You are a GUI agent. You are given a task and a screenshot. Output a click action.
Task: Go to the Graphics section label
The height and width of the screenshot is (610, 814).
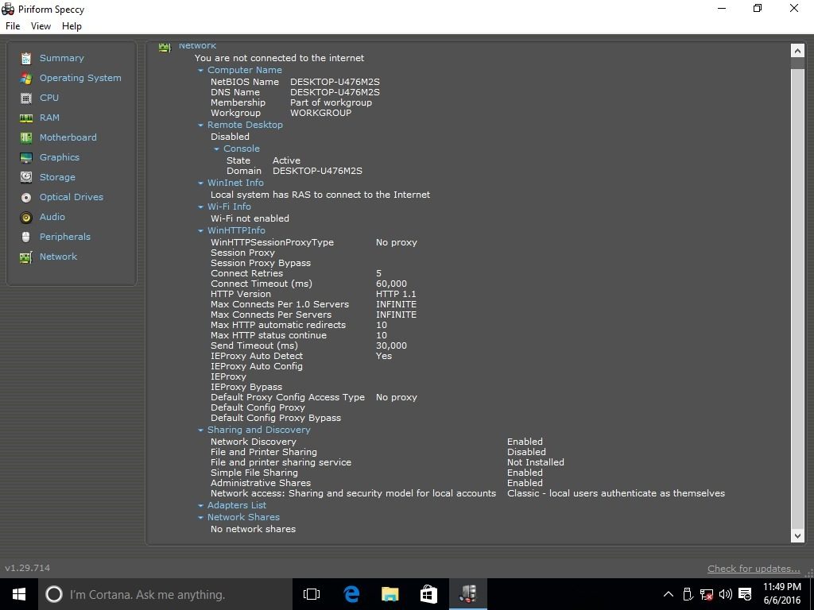click(59, 157)
